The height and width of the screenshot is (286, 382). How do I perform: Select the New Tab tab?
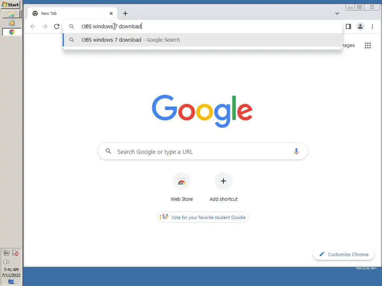72,13
